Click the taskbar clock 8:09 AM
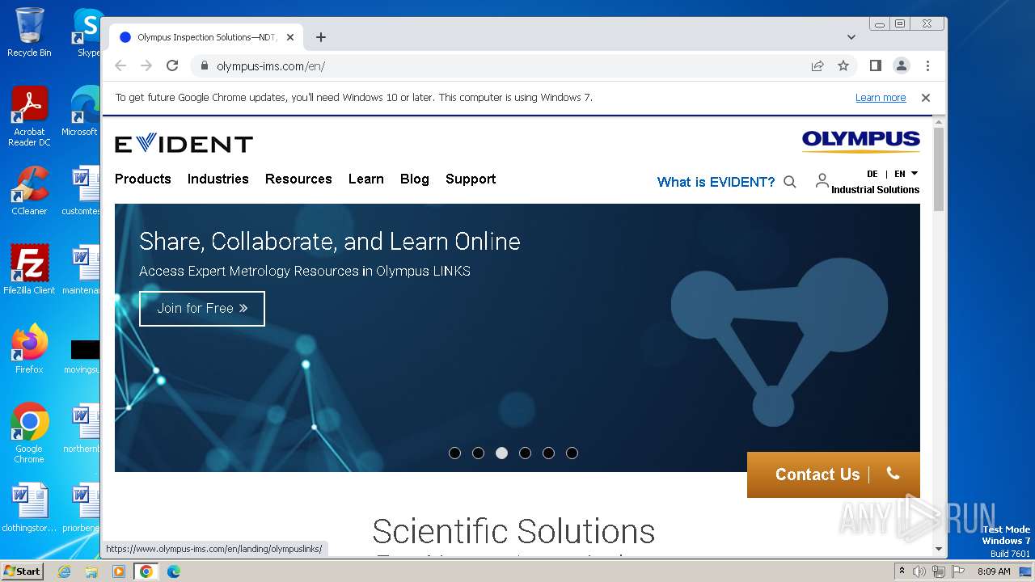The image size is (1035, 582). pos(994,571)
